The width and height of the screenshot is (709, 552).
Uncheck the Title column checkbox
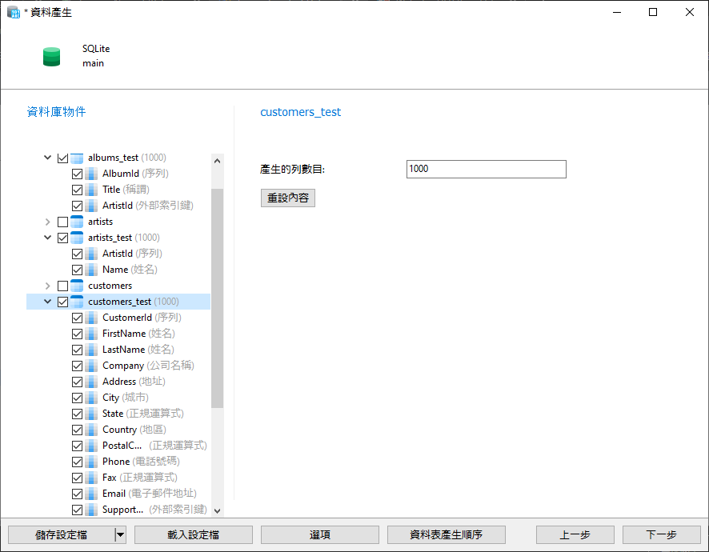(77, 190)
